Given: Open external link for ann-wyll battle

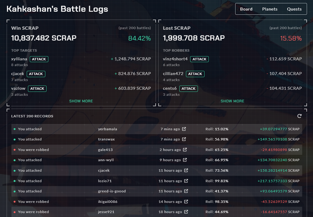Looking at the screenshot, I should tap(185, 160).
